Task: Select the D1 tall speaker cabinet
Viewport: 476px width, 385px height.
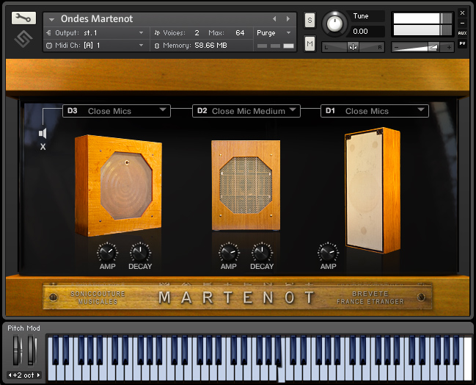Action: coord(373,190)
